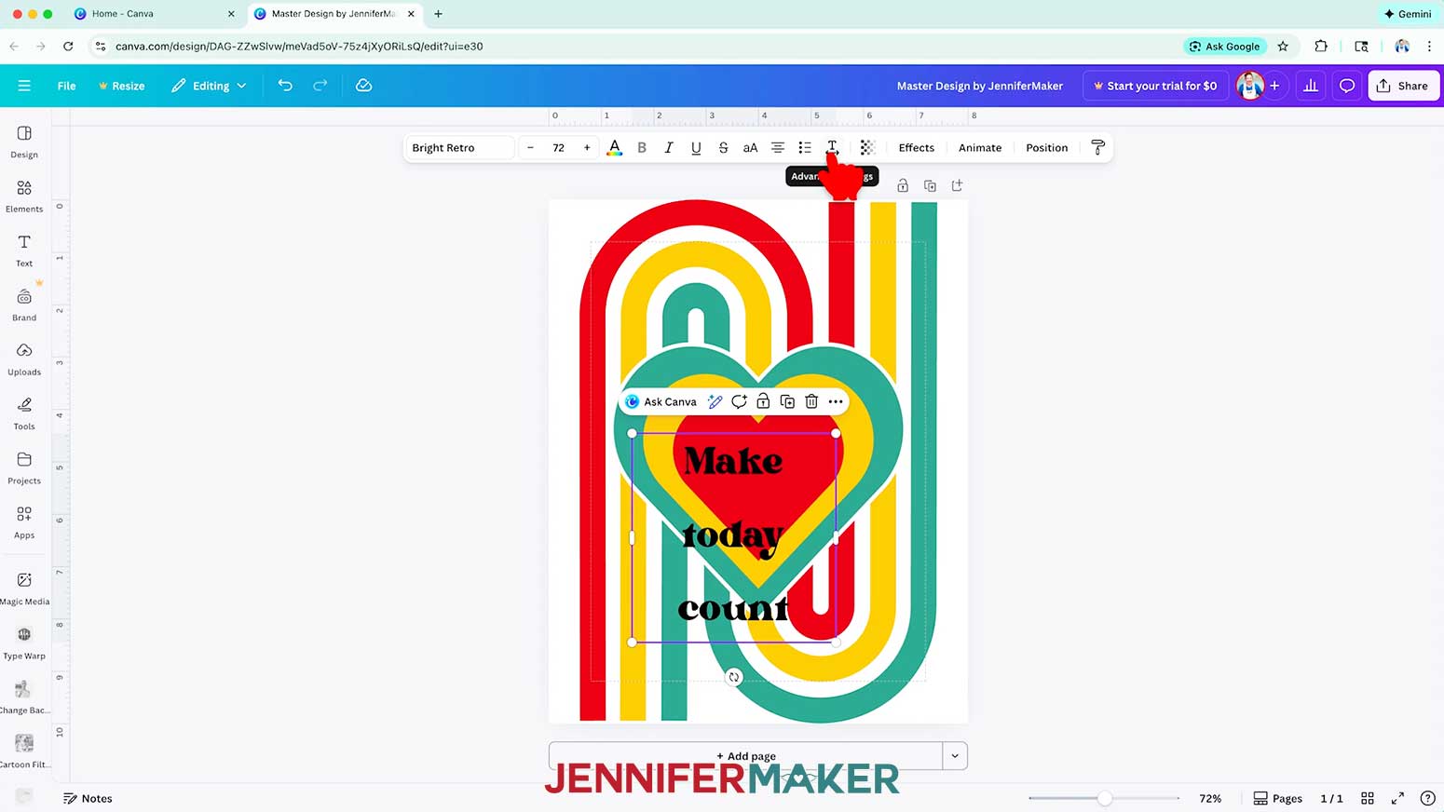Decrease font size with minus

[x=530, y=148]
